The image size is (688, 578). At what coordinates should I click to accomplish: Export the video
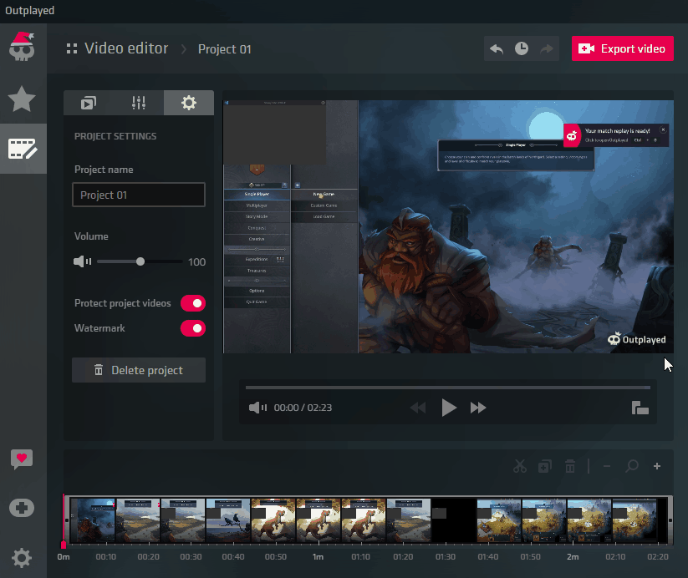622,48
